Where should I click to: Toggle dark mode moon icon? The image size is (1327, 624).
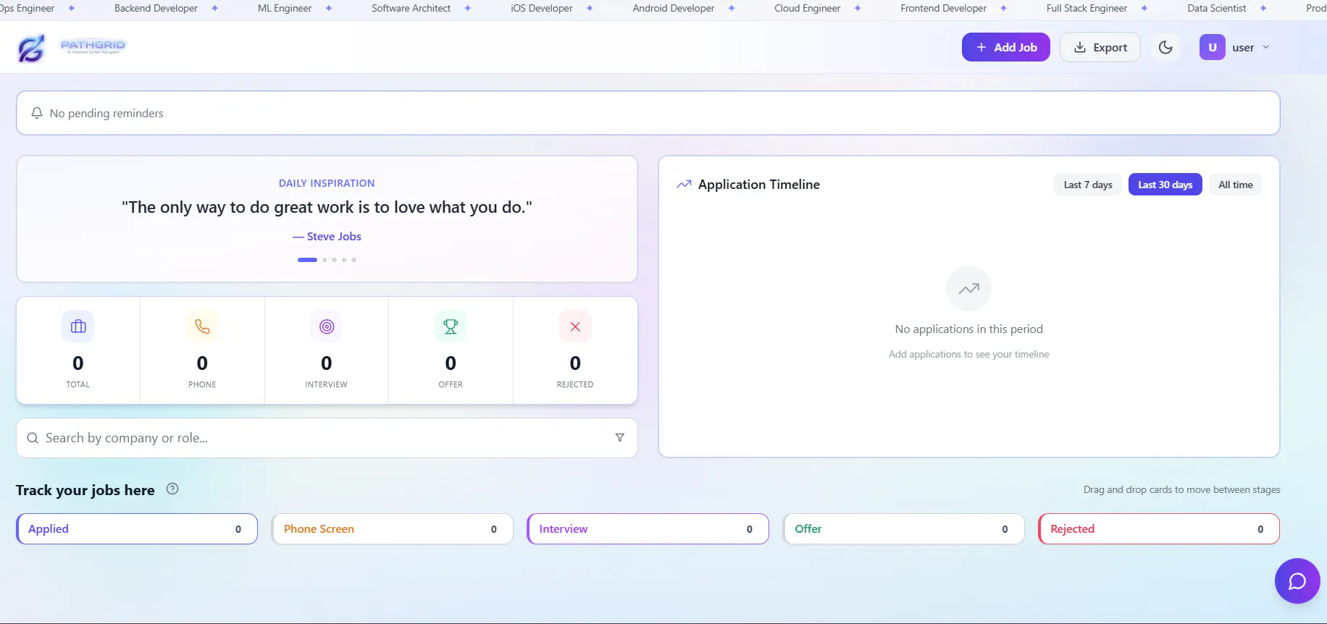click(x=1165, y=47)
